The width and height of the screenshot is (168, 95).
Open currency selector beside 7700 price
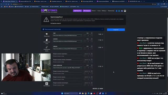pyautogui.click(x=92, y=39)
